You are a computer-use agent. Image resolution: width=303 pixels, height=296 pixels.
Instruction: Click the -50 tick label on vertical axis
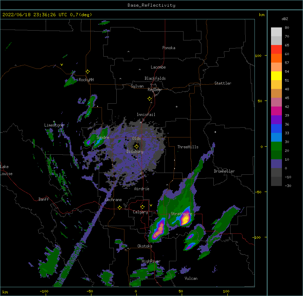click(258, 192)
